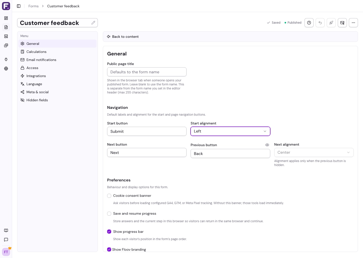The height and width of the screenshot is (258, 363).
Task: Click the envelope icon in header
Action: (x=342, y=23)
